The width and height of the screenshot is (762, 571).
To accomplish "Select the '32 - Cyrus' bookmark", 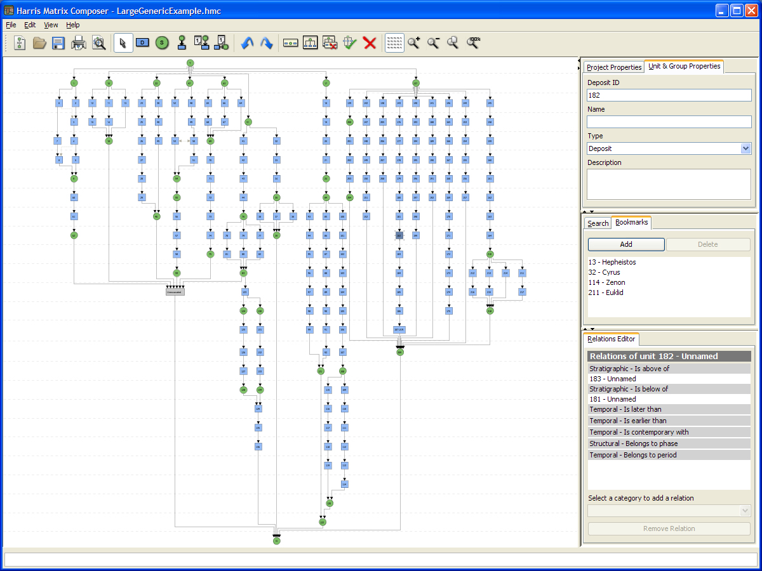I will pos(604,272).
